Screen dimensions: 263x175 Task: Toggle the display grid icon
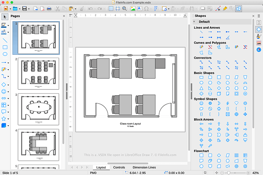tap(111, 9)
